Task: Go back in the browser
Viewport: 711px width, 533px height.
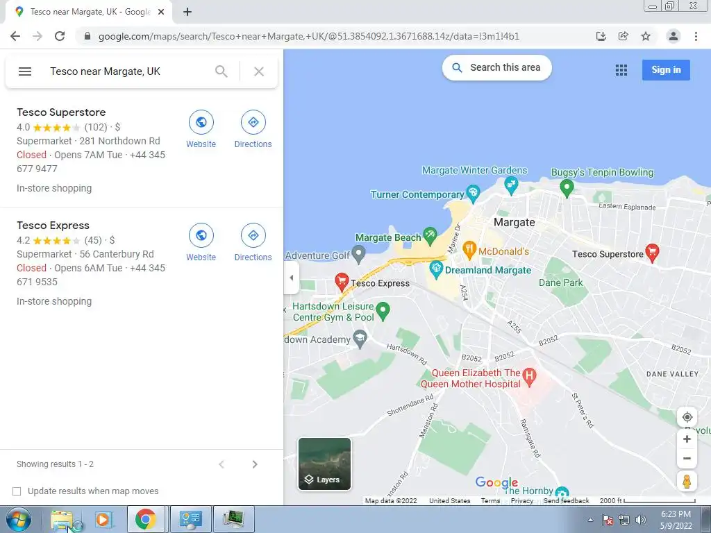Action: [15, 36]
